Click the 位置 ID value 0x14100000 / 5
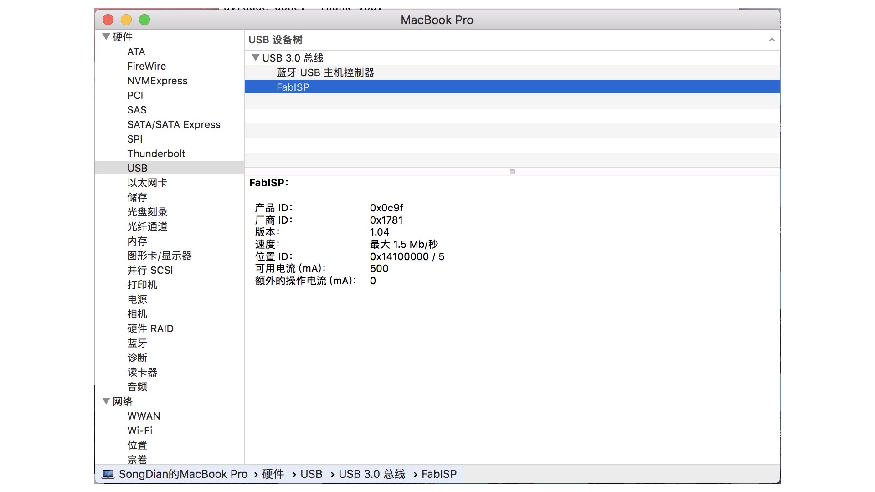The image size is (875, 492). (407, 257)
